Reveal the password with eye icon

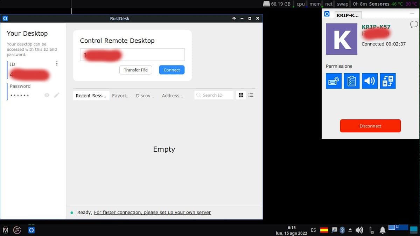coord(47,95)
